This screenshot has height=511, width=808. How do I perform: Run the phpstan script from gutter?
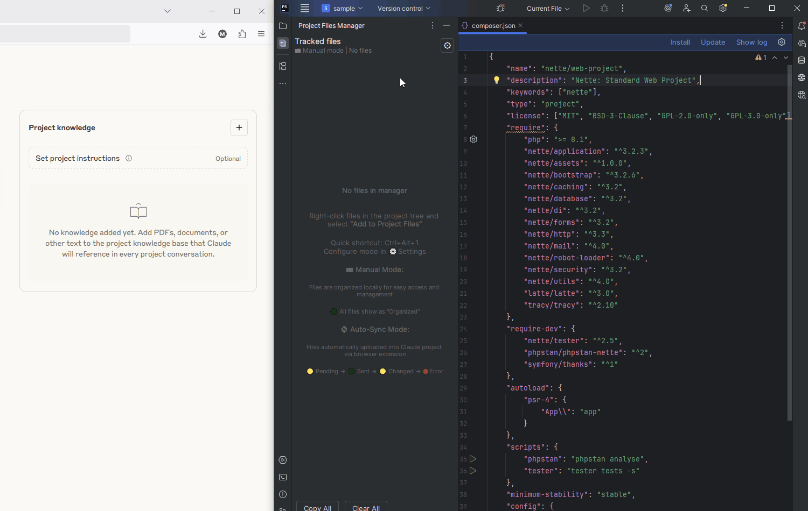point(473,459)
